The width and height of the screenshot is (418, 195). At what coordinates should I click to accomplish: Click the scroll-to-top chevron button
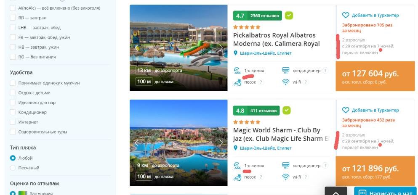[336, 192]
